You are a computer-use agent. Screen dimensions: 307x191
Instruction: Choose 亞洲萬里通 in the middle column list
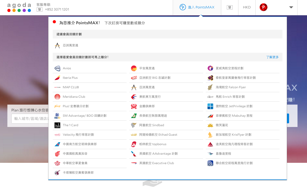(147, 87)
